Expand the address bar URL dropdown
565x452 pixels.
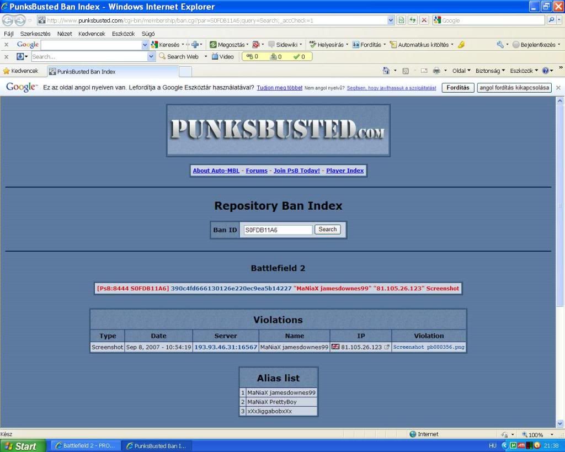point(391,20)
